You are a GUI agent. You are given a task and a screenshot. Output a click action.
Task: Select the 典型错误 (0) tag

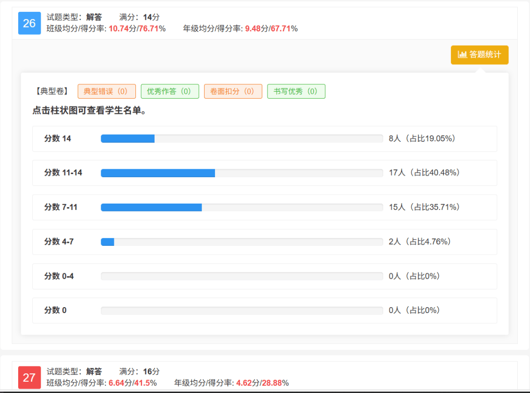pos(106,91)
